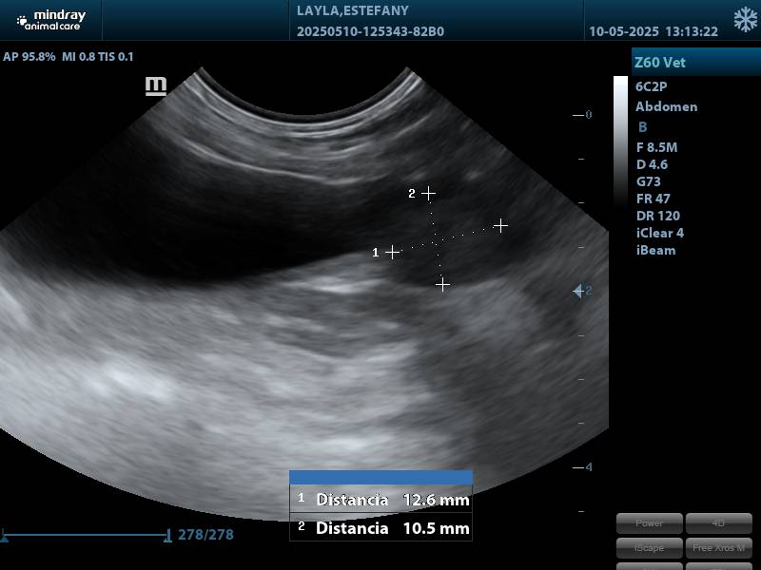Select caliper 1 right endpoint cross

(x=500, y=225)
